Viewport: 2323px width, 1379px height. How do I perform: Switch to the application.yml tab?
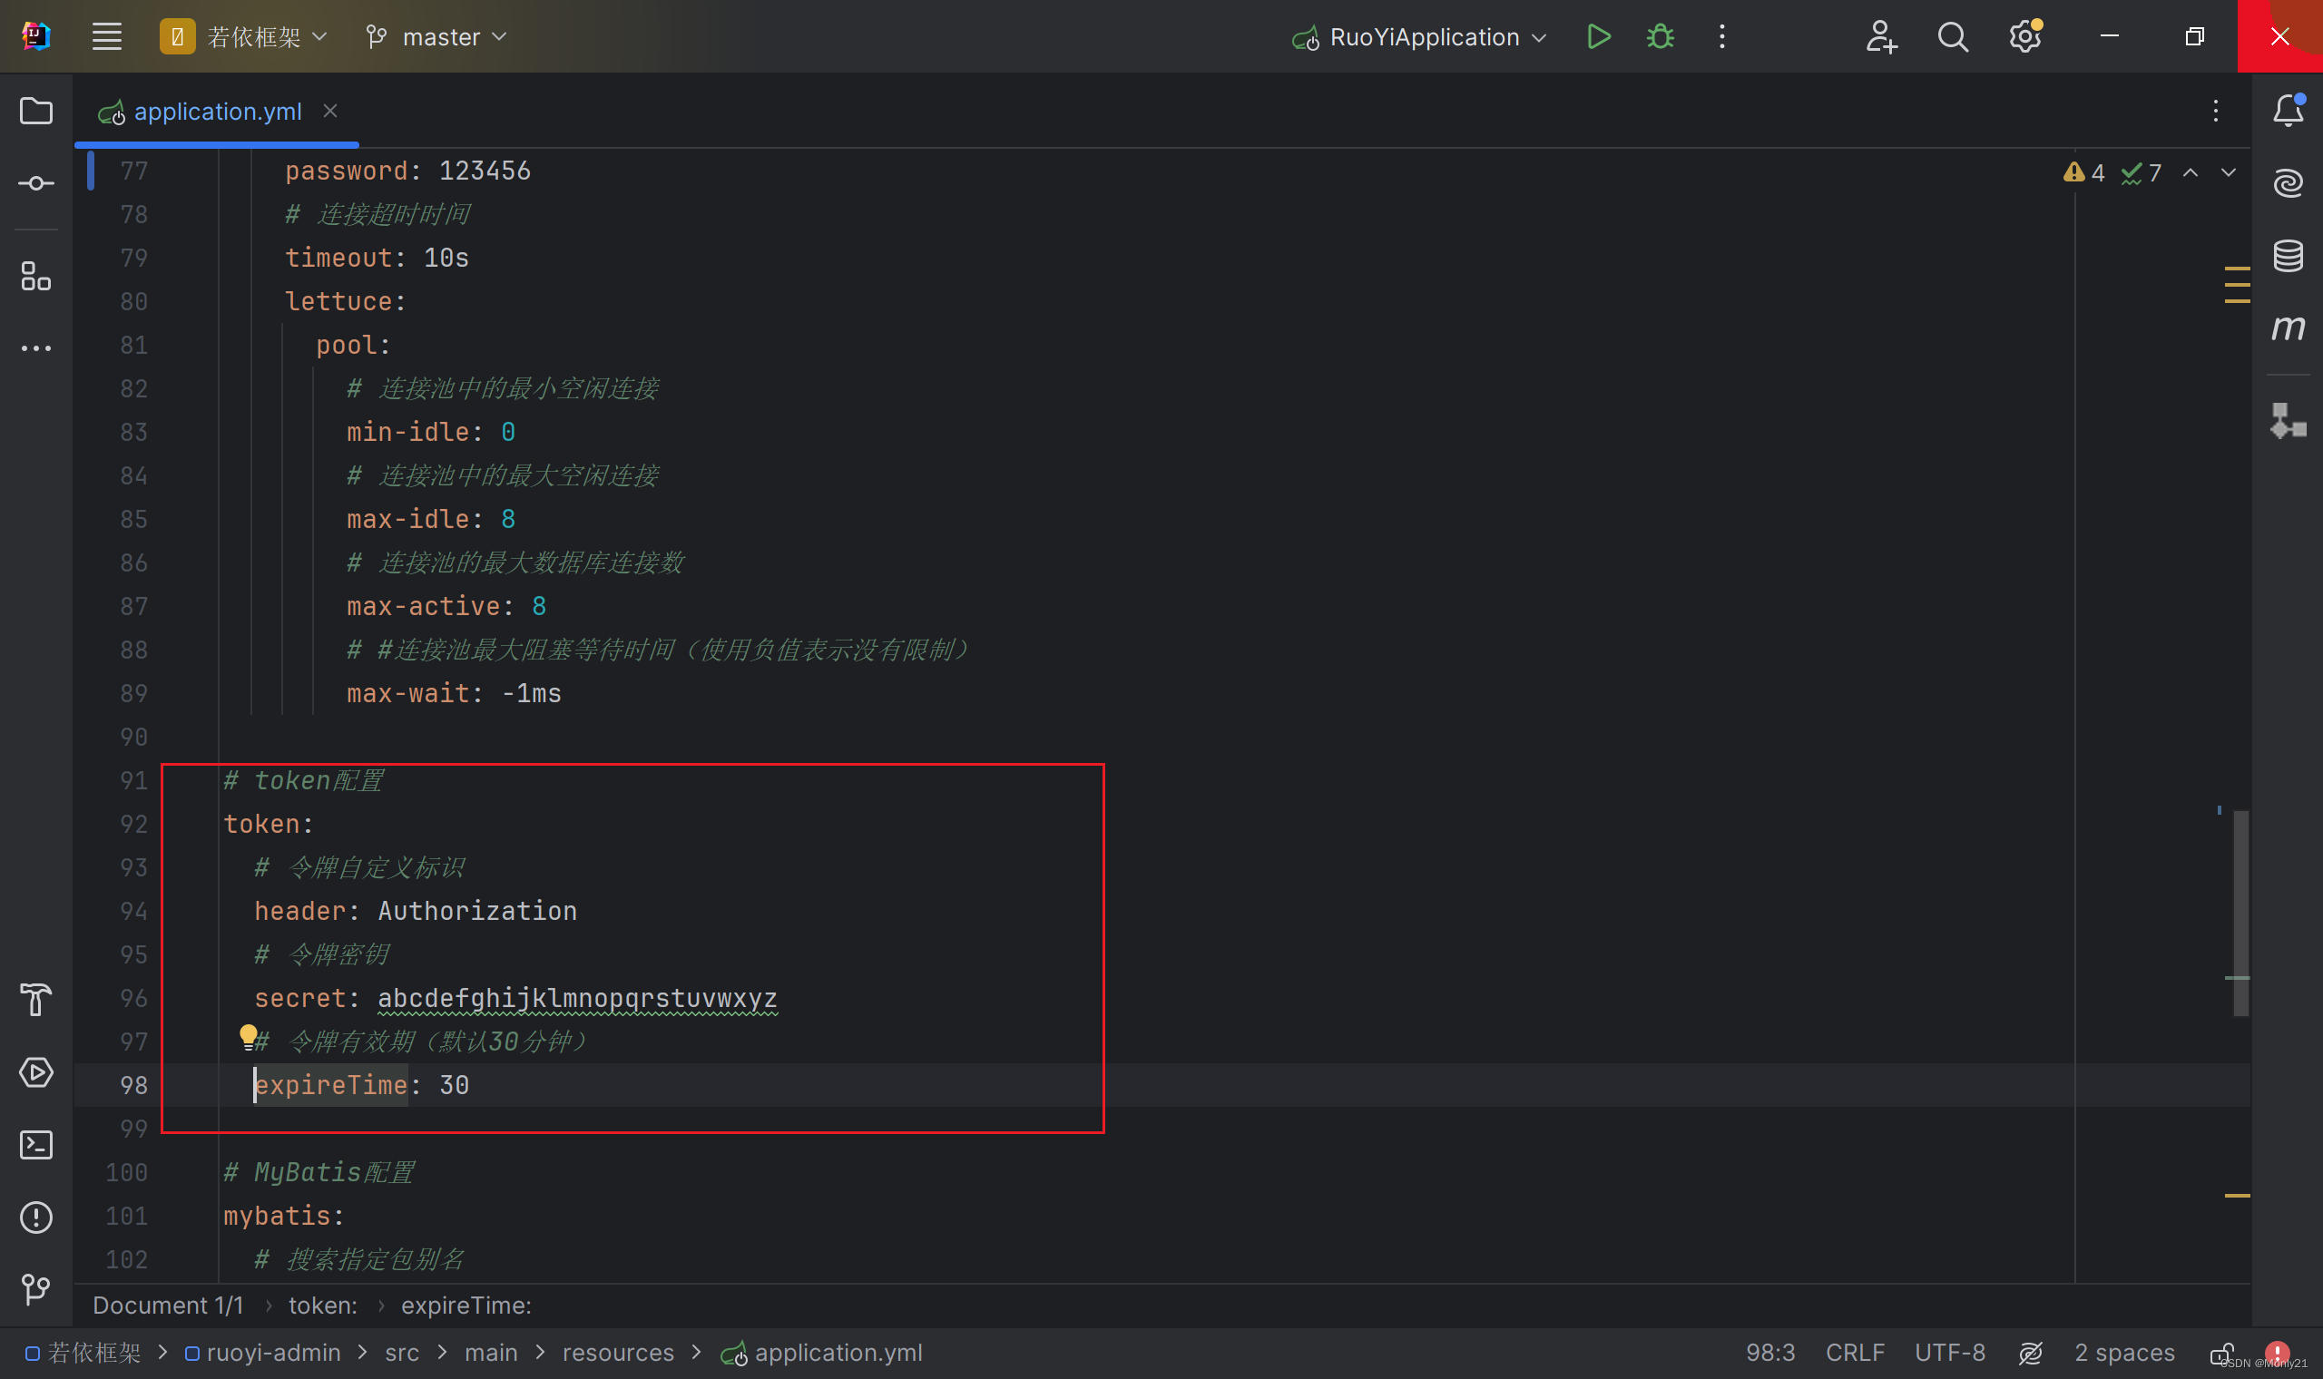tap(217, 112)
